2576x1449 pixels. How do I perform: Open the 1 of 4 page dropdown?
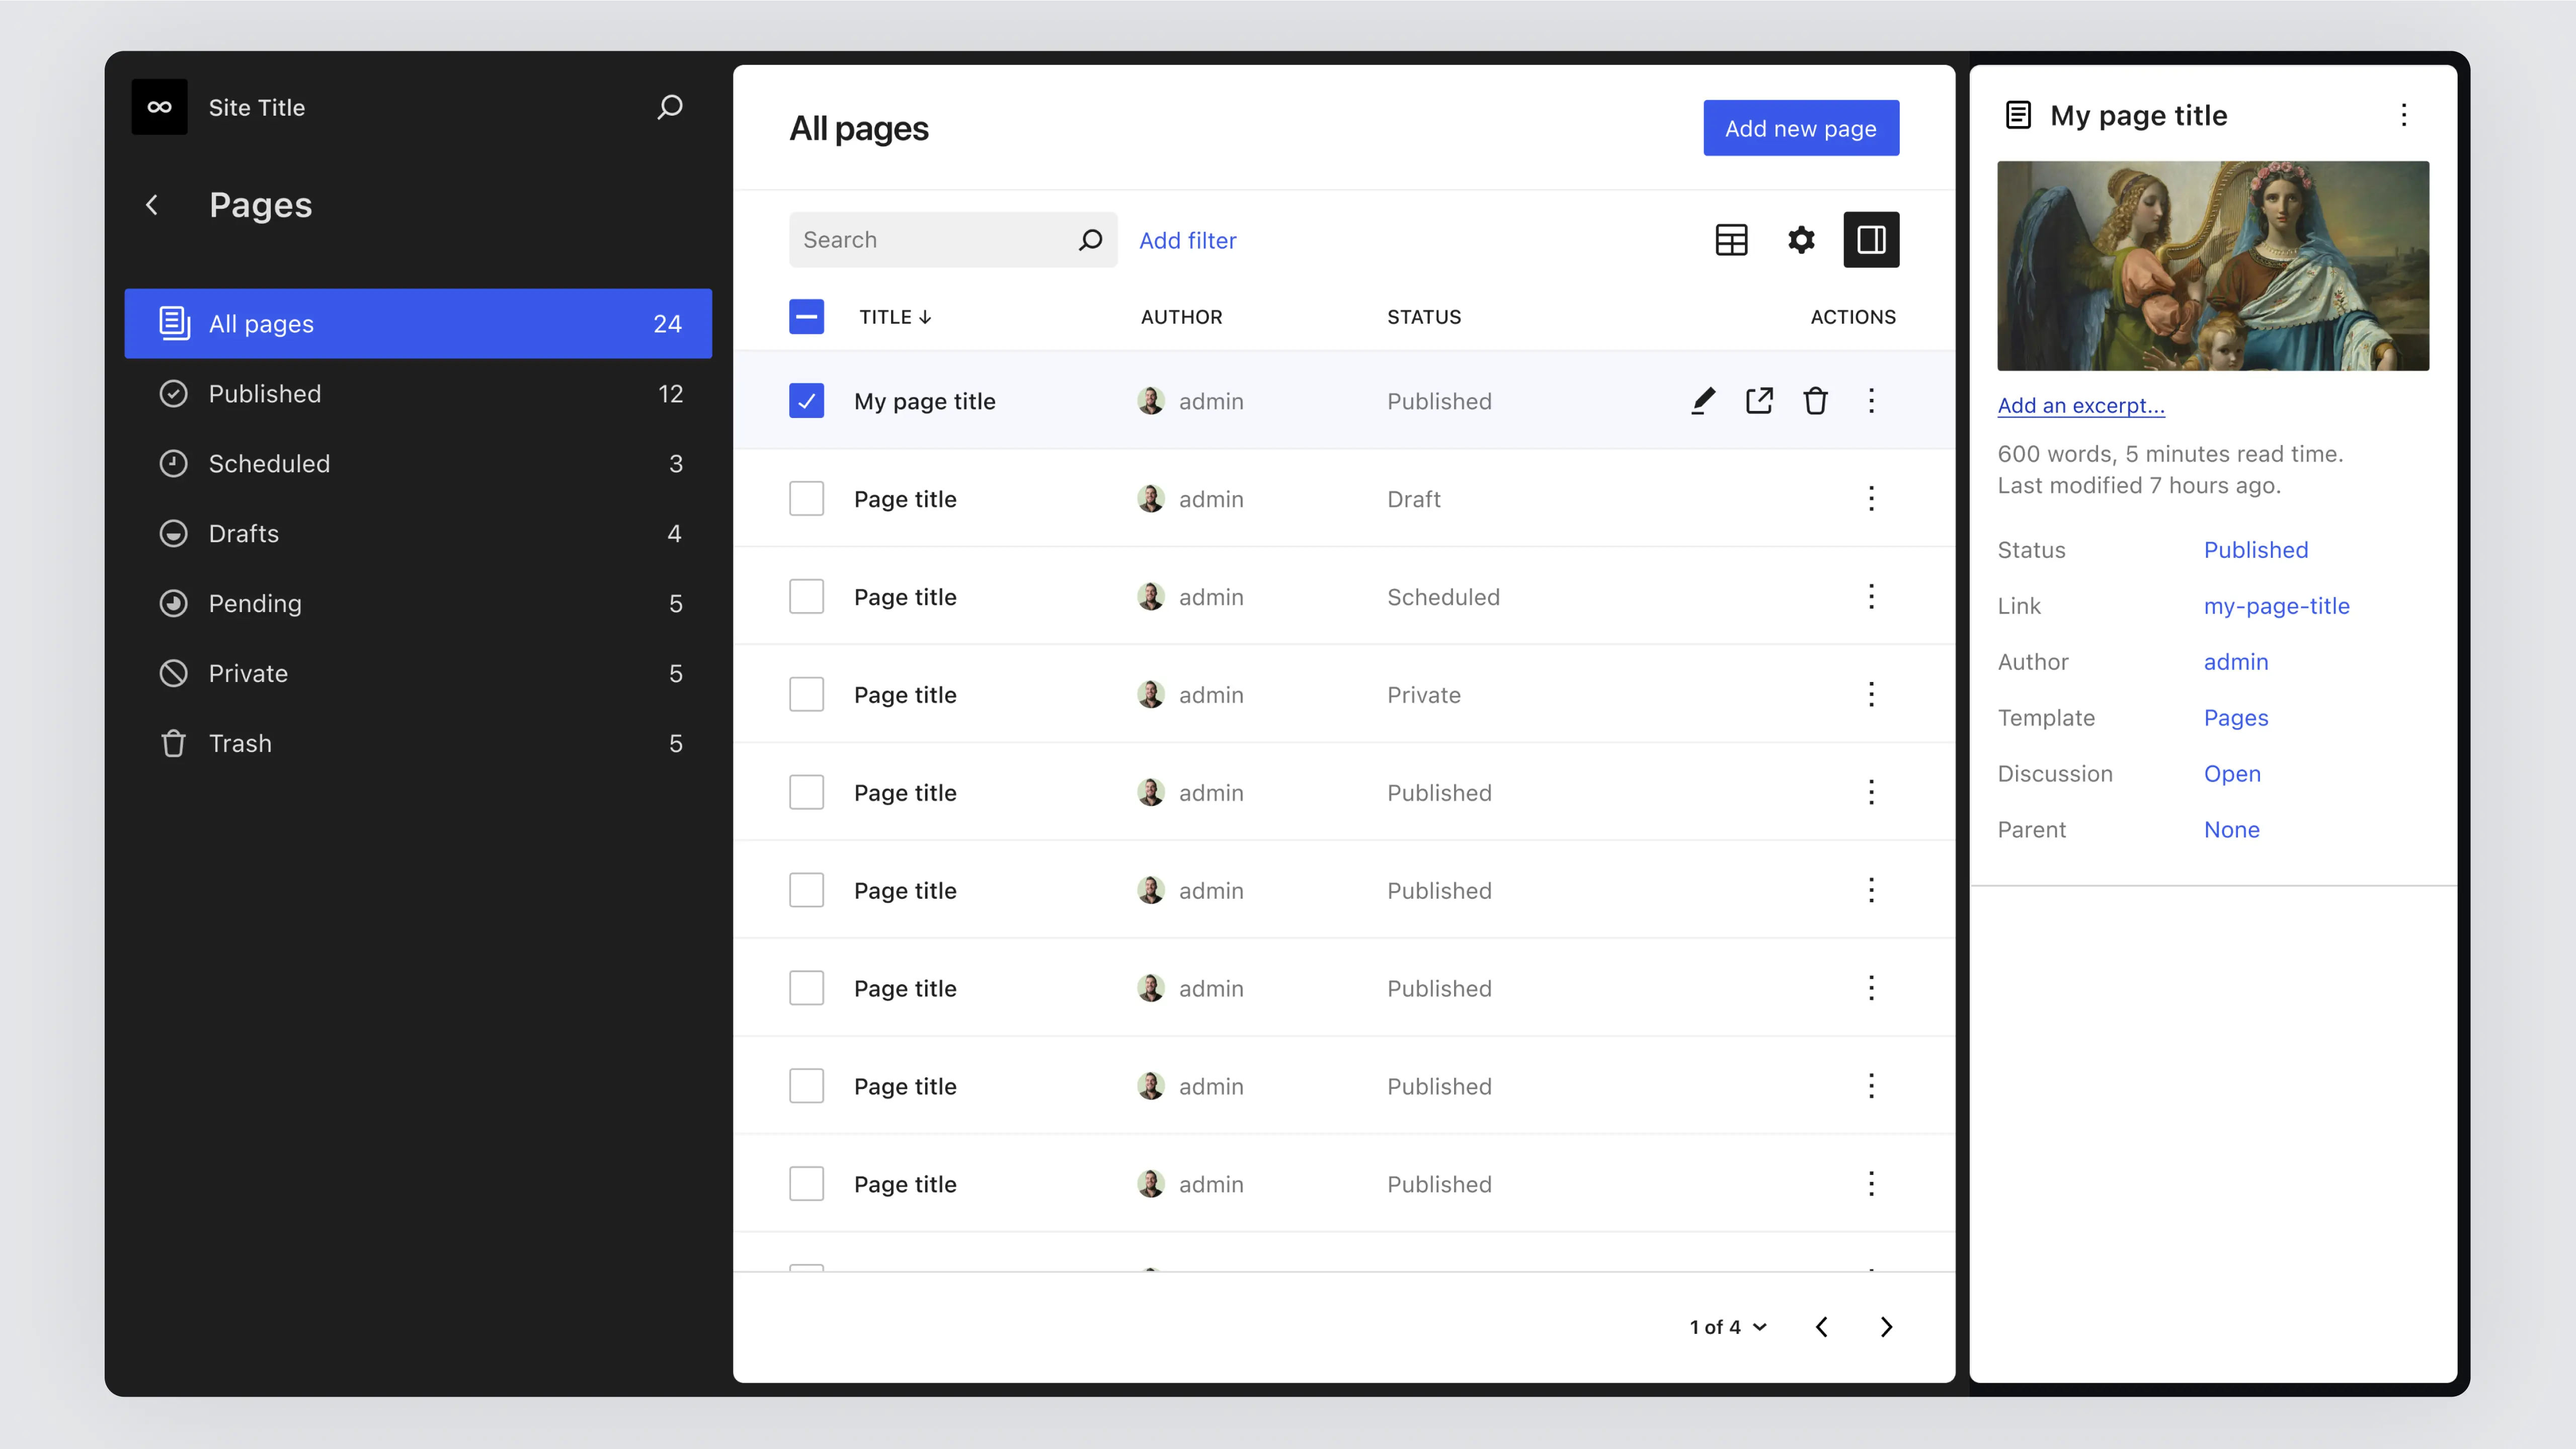pos(1728,1327)
